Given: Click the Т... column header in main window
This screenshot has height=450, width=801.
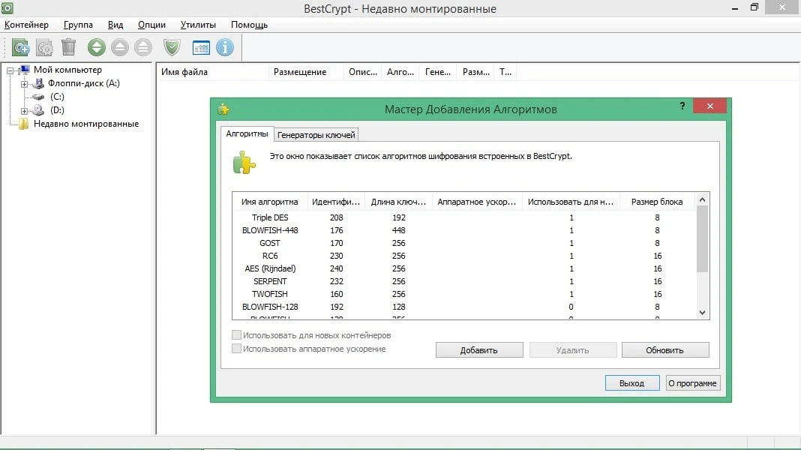Looking at the screenshot, I should pyautogui.click(x=505, y=72).
